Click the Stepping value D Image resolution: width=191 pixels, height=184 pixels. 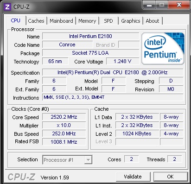tap(171, 81)
